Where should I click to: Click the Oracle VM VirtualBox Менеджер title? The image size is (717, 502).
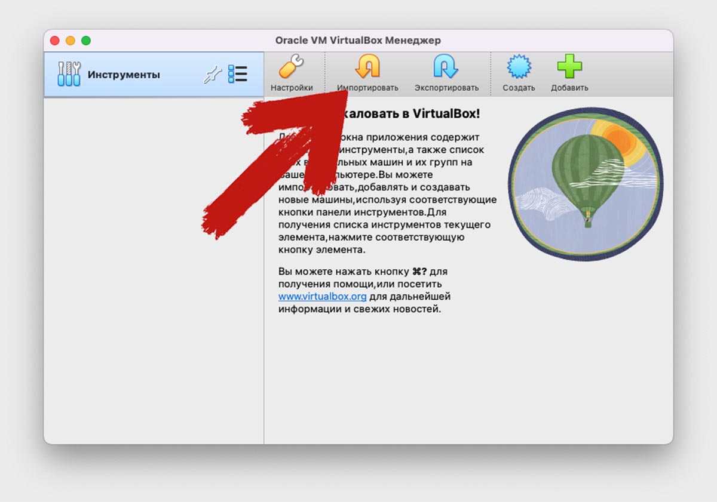coord(358,41)
